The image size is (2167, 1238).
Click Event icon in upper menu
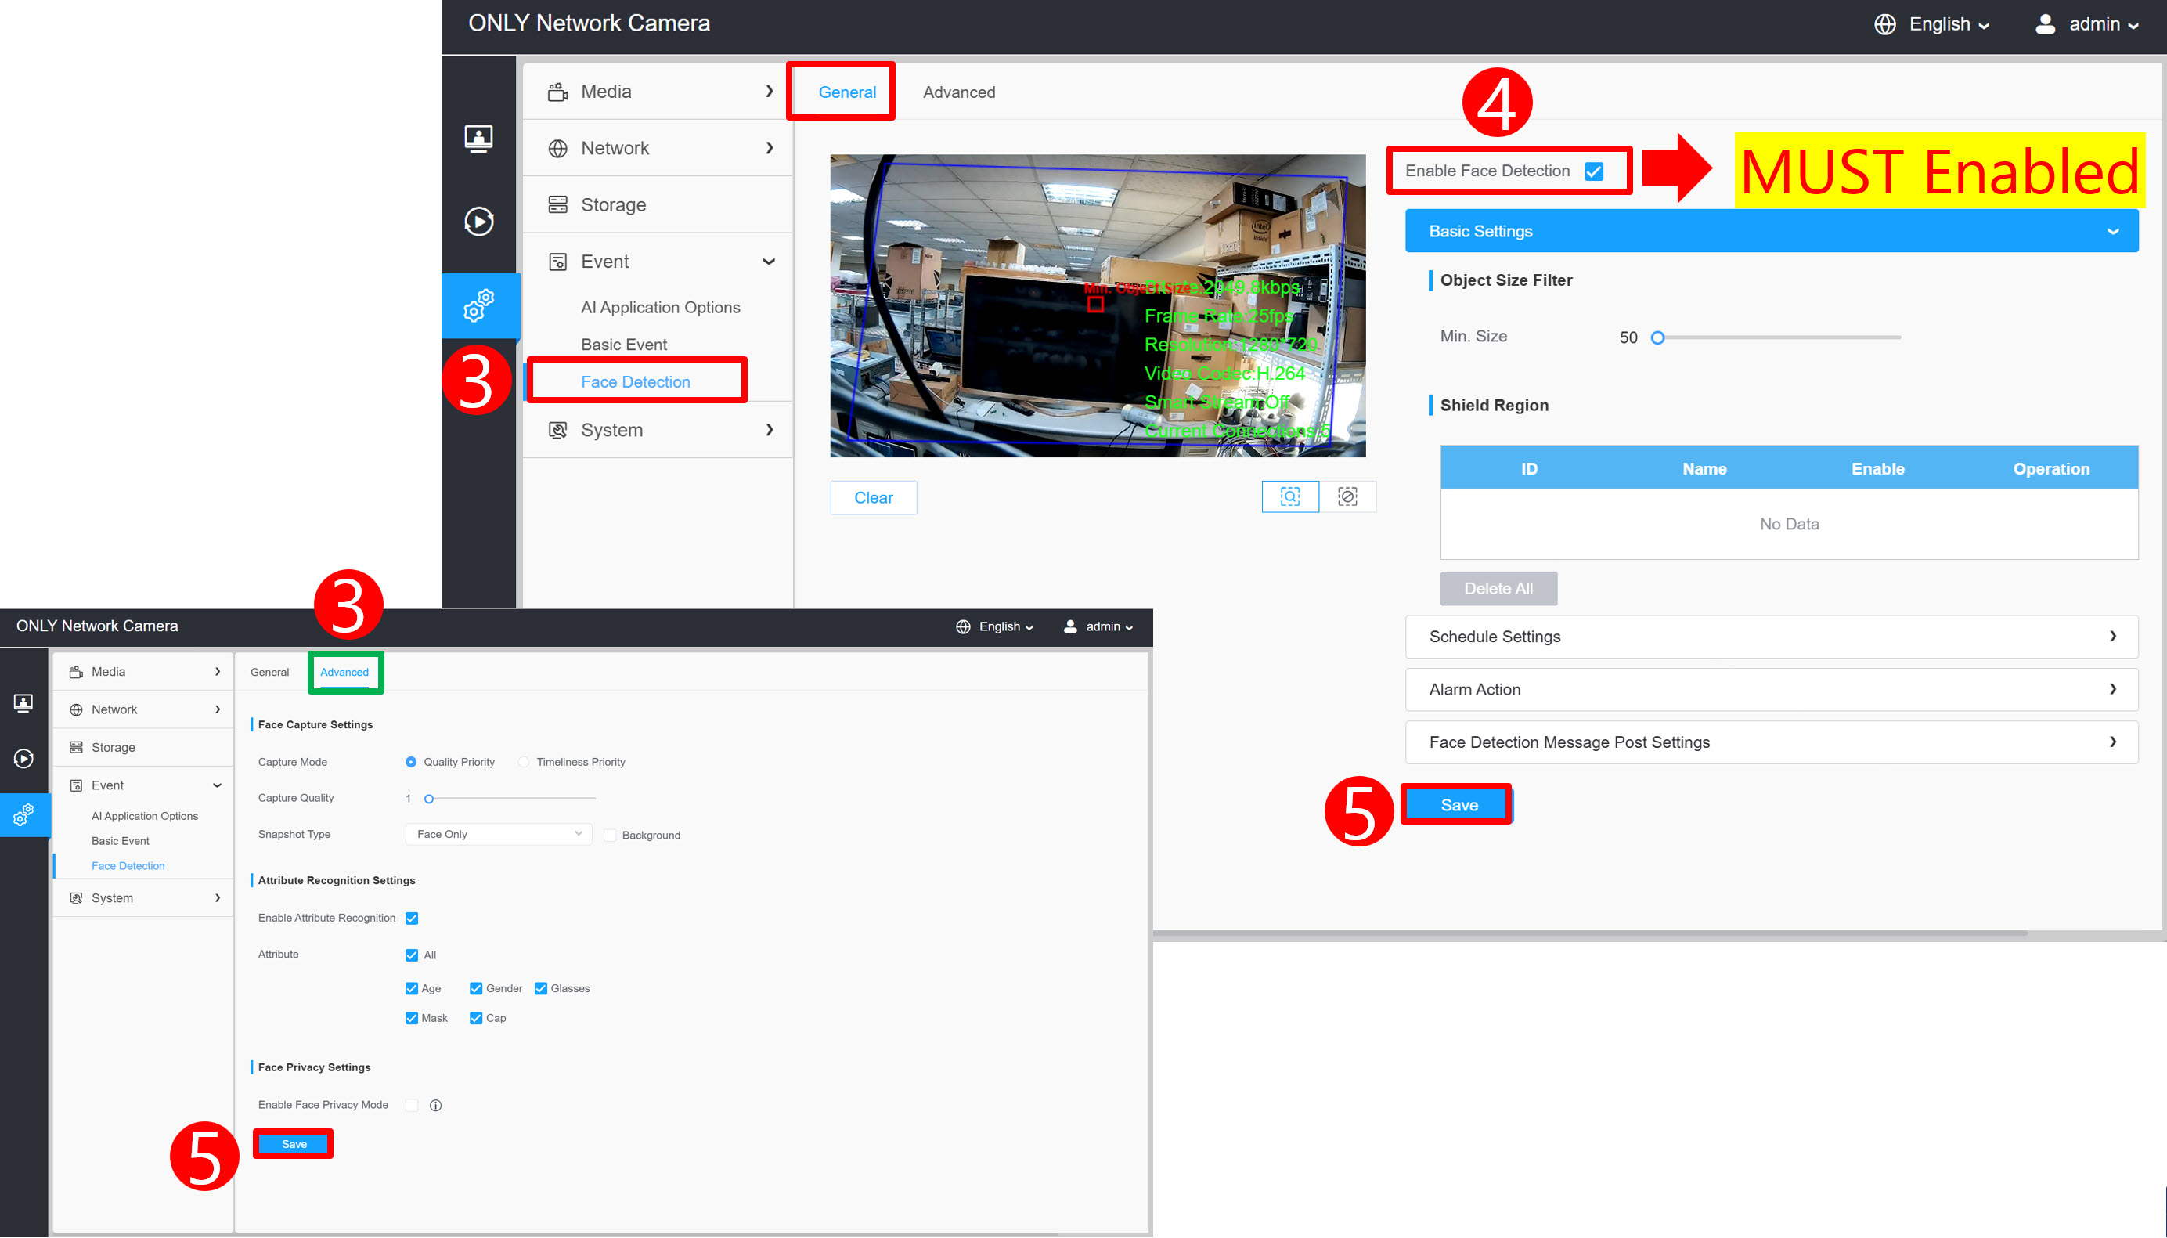tap(557, 261)
